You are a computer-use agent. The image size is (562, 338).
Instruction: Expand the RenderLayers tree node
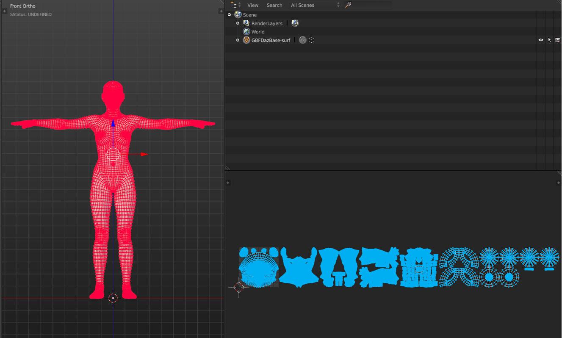[238, 23]
